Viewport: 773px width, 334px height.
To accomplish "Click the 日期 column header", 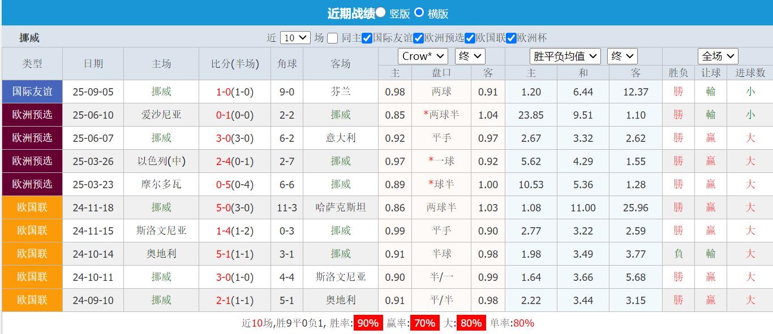I will 93,63.
